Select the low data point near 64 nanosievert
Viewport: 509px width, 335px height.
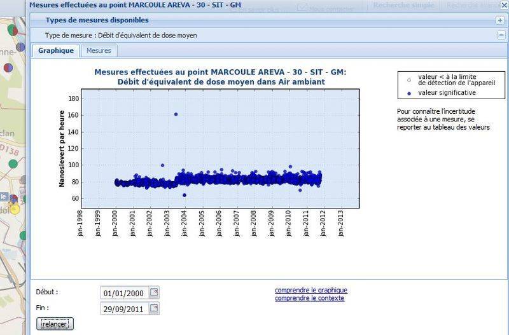tap(185, 195)
